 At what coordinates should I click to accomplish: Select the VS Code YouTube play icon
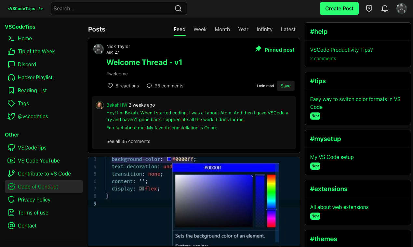[11, 161]
